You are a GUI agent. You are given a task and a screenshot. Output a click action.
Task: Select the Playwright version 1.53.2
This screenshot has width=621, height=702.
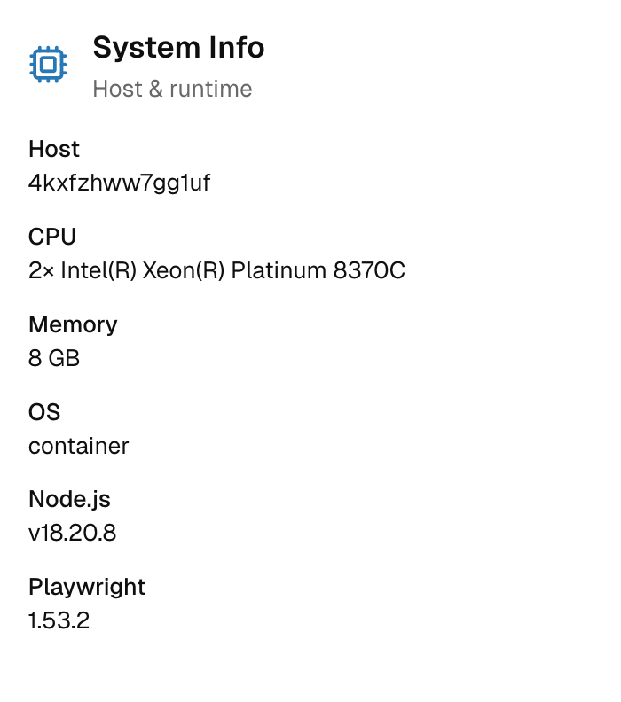[x=59, y=620]
